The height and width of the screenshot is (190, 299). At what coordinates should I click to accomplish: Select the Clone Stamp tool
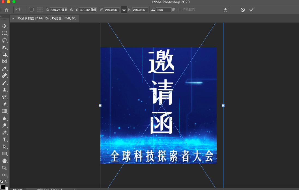(x=4, y=90)
